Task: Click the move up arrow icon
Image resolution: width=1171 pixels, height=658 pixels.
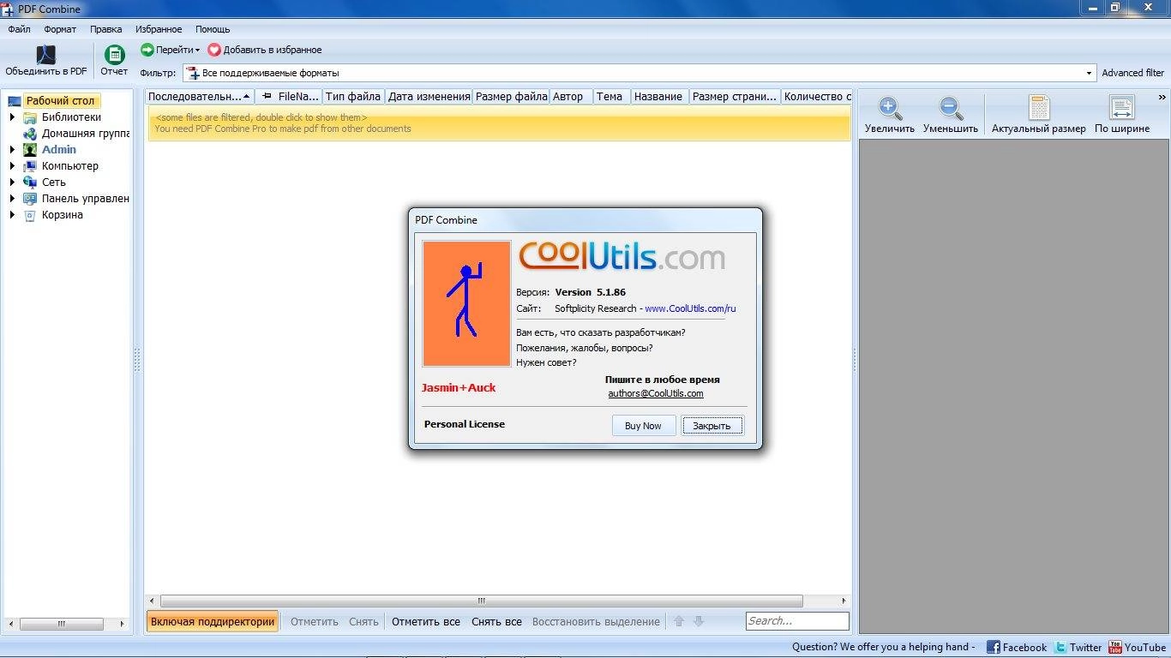Action: click(x=679, y=621)
